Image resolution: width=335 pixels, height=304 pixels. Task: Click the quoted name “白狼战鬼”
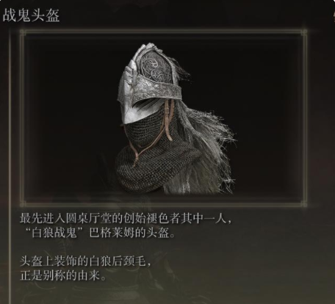point(54,233)
